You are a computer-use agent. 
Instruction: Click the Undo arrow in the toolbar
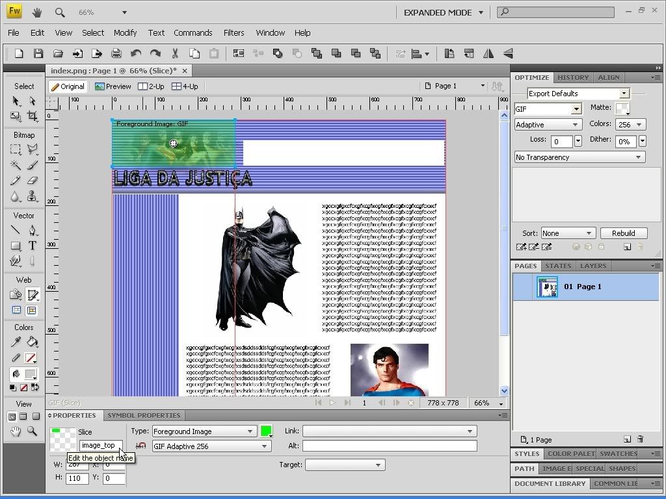point(136,53)
